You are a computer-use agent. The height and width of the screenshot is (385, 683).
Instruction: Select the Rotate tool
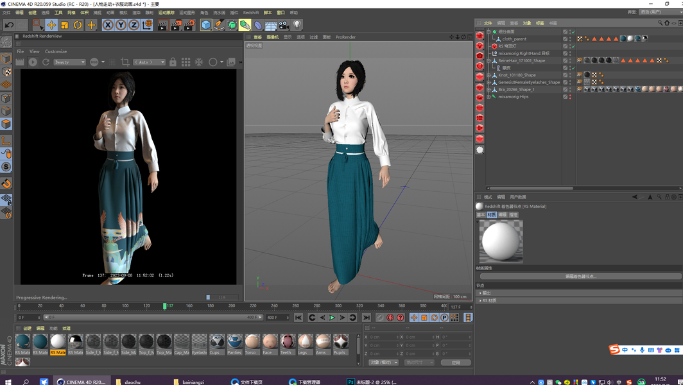[78, 25]
